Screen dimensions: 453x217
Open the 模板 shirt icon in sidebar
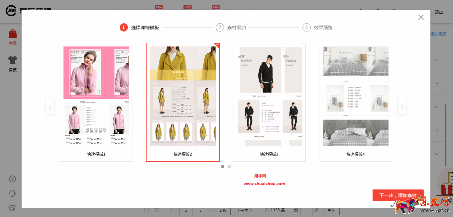13,60
